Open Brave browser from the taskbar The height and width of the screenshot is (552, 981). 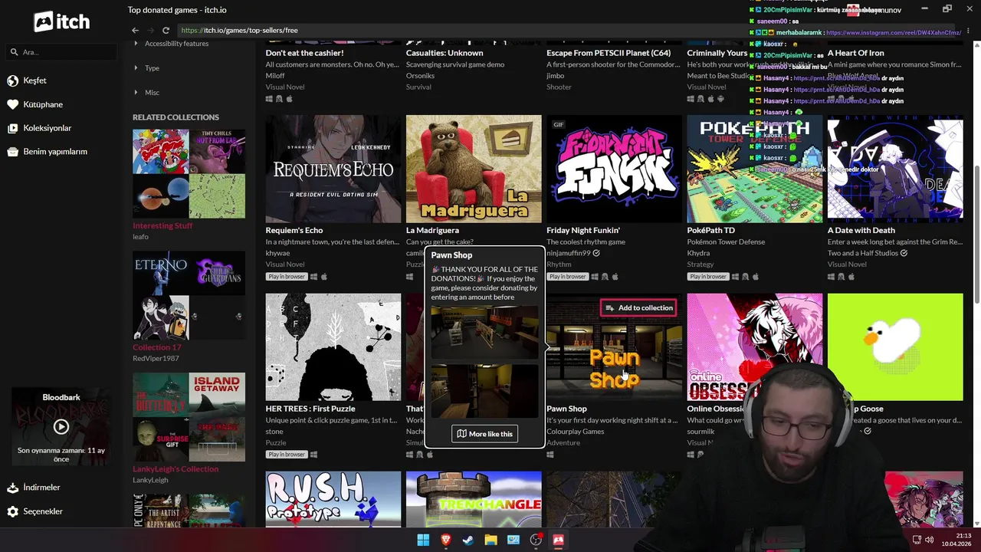tap(445, 540)
